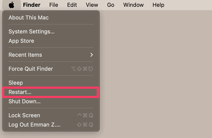
Task: Open the File menu
Action: coord(54,5)
